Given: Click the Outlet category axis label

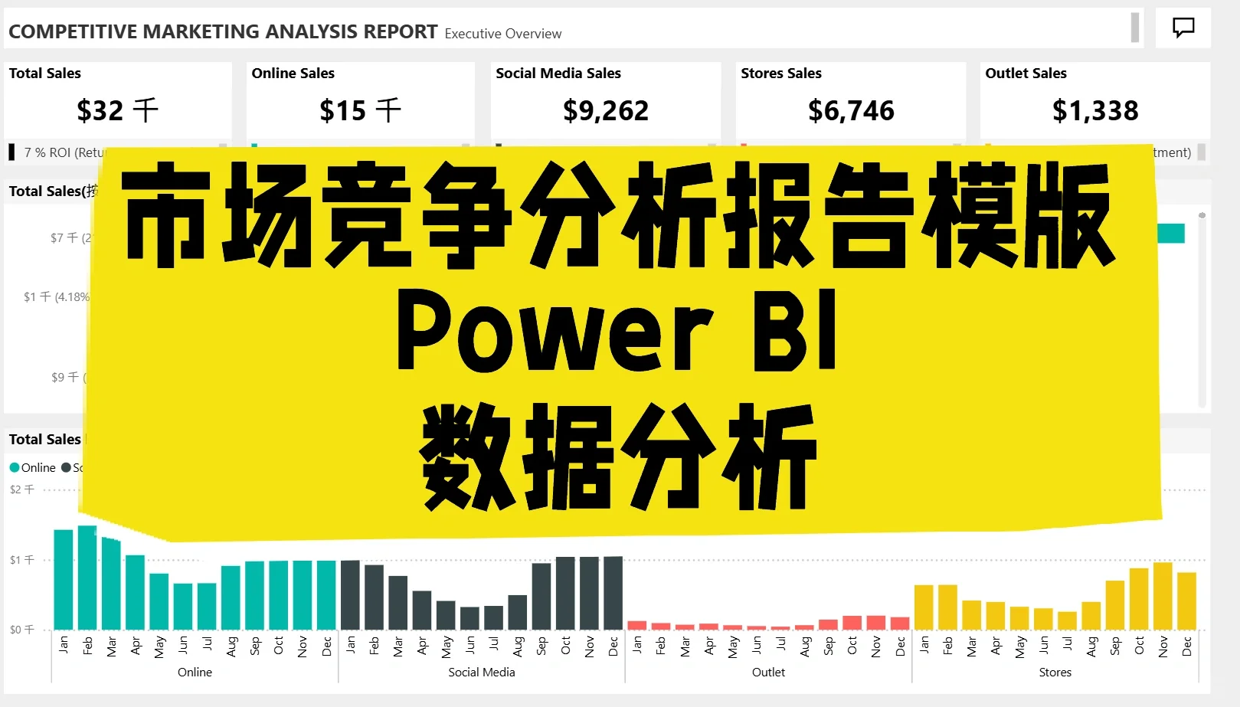Looking at the screenshot, I should pyautogui.click(x=768, y=672).
